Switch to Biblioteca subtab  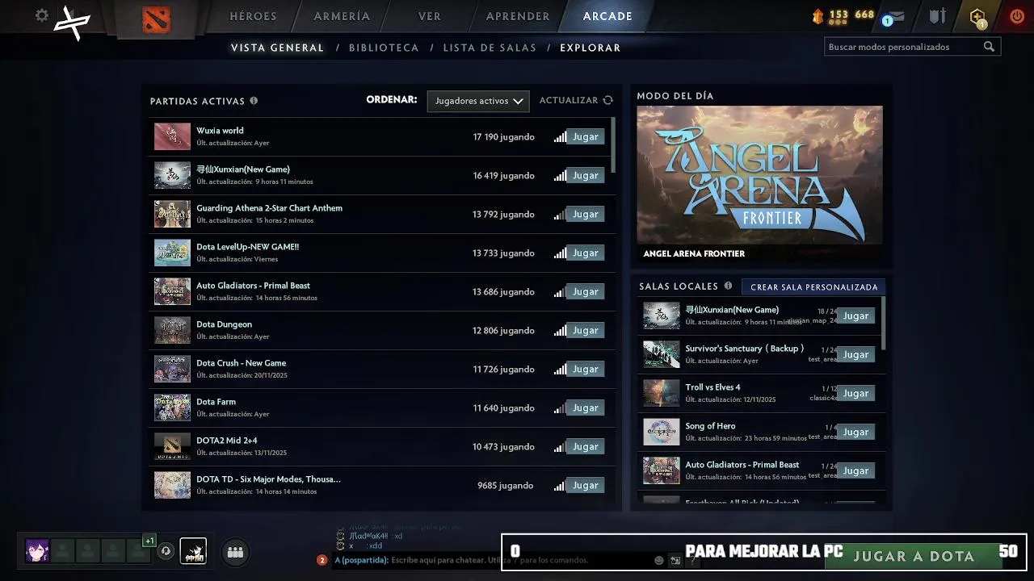(x=384, y=48)
